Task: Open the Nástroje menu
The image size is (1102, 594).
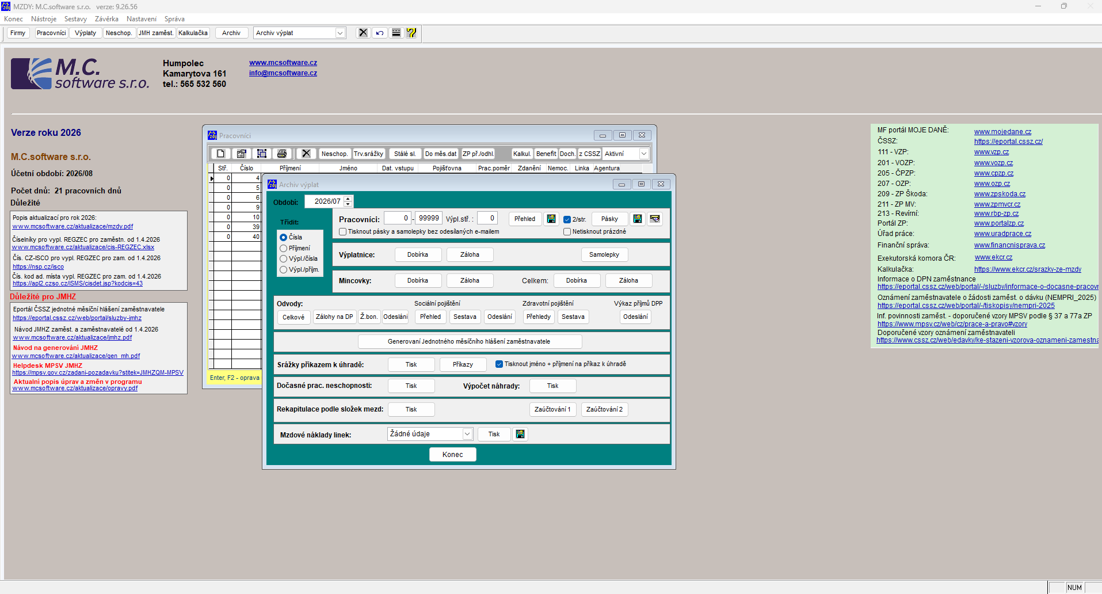Action: [x=44, y=19]
